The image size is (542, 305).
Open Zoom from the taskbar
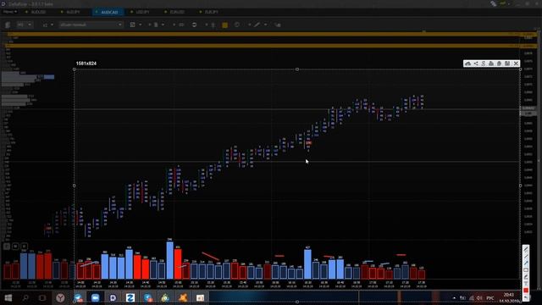point(96,297)
